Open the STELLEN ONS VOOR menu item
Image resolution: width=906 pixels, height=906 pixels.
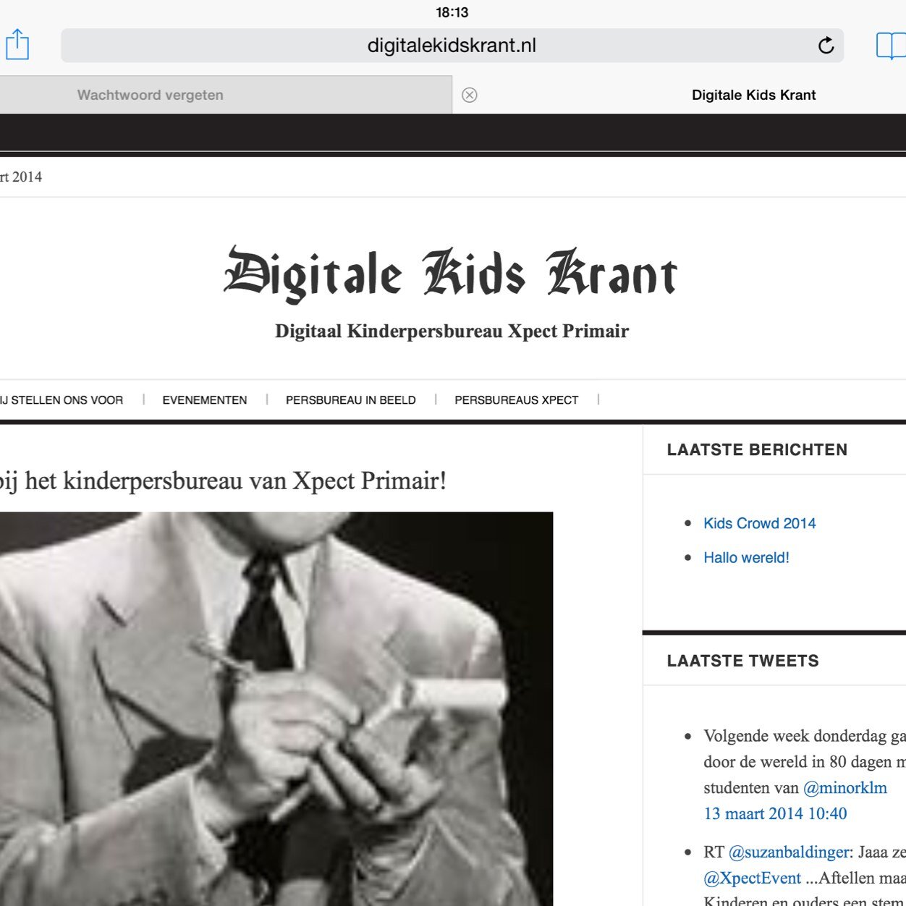pyautogui.click(x=62, y=400)
